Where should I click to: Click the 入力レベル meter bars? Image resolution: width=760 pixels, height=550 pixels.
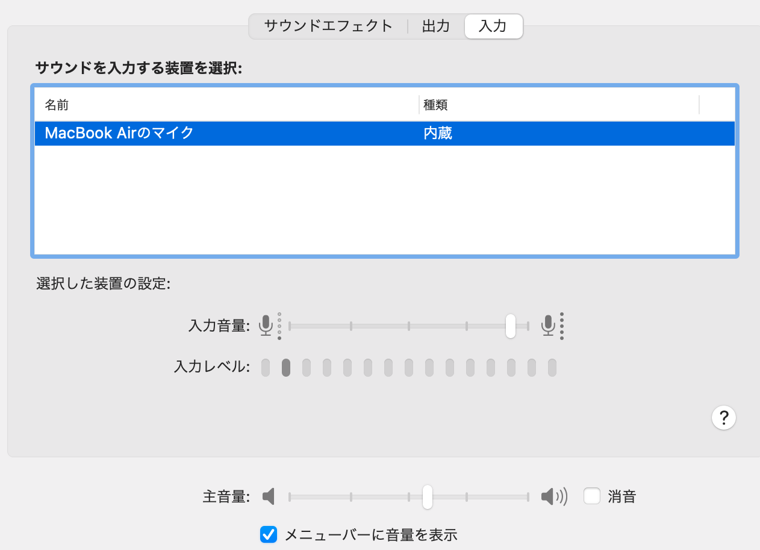click(x=409, y=367)
